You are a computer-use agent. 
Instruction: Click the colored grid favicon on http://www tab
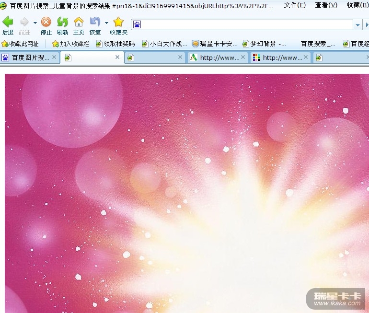click(x=256, y=58)
